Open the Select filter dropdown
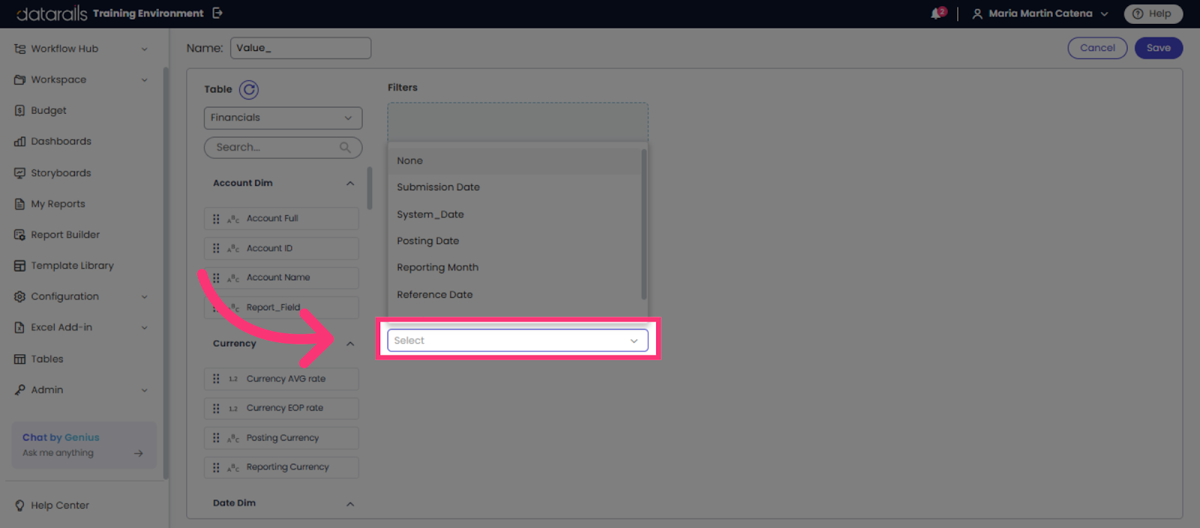The image size is (1200, 528). tap(517, 341)
